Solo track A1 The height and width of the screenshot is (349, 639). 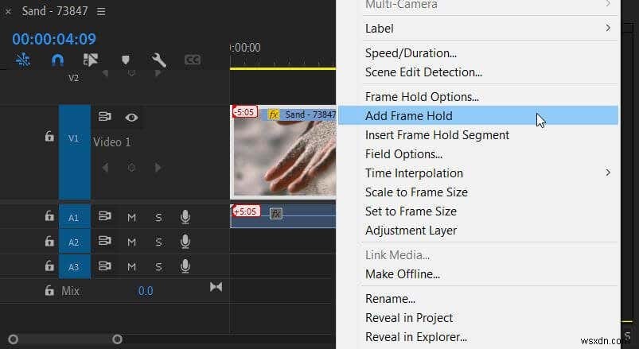tap(158, 218)
